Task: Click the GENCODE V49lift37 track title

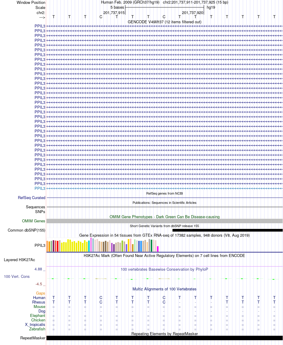Action: click(164, 22)
